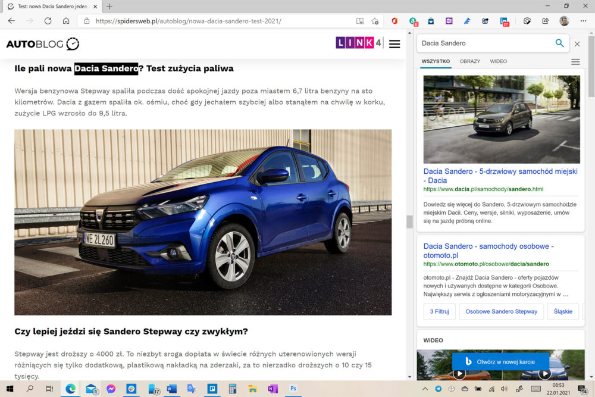This screenshot has height=397, width=595.
Task: Switch to WSZYSTKO results tab
Action: pos(436,61)
